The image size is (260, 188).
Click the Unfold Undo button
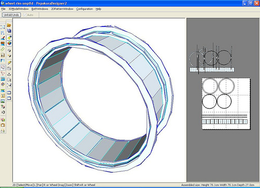(11, 15)
